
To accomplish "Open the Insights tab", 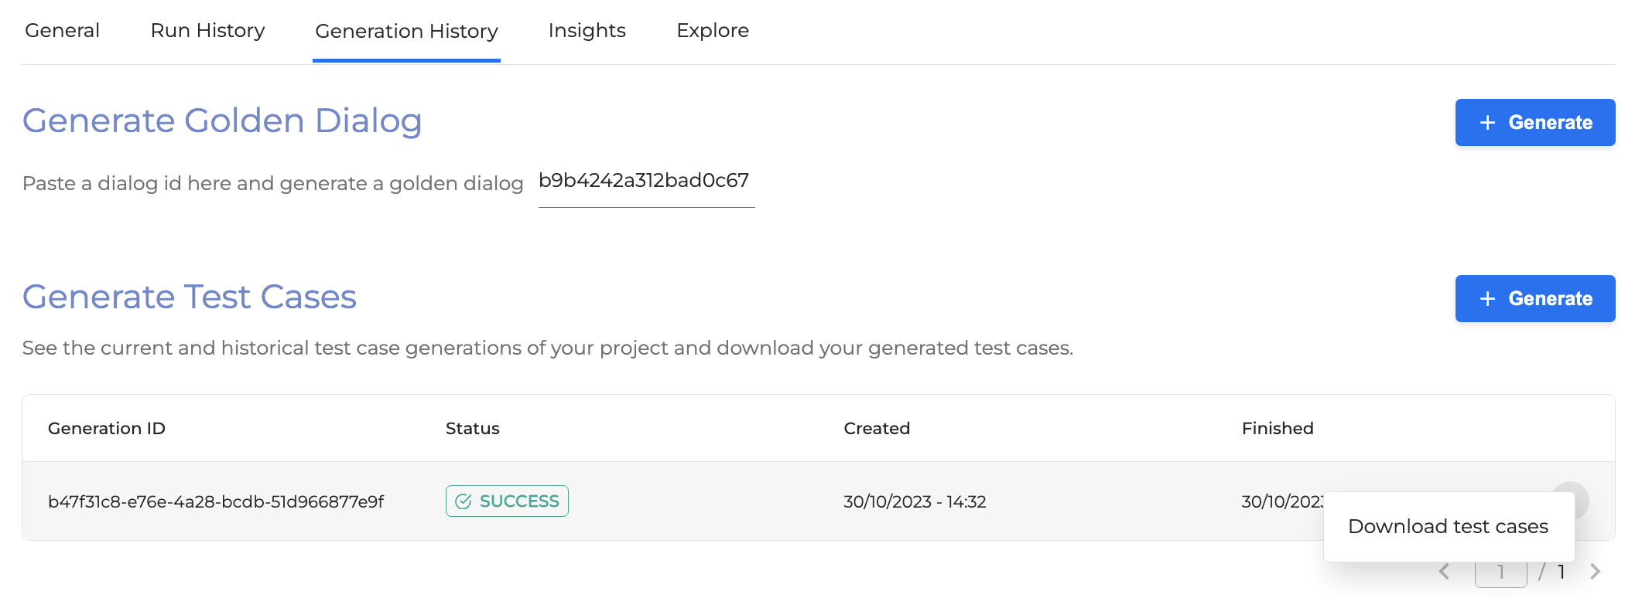I will 587,30.
